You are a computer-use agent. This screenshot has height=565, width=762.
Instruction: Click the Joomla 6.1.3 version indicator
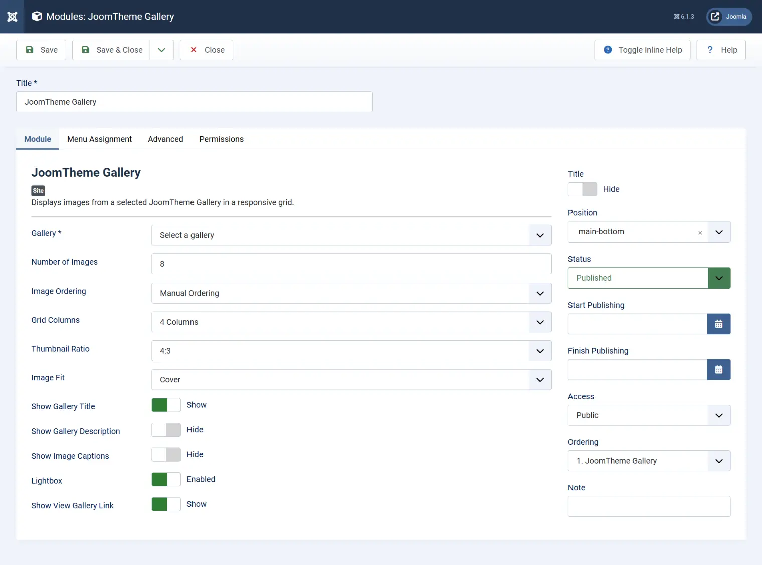(684, 17)
